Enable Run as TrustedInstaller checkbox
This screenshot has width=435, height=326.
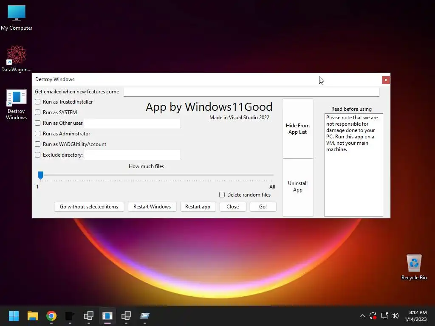[38, 102]
